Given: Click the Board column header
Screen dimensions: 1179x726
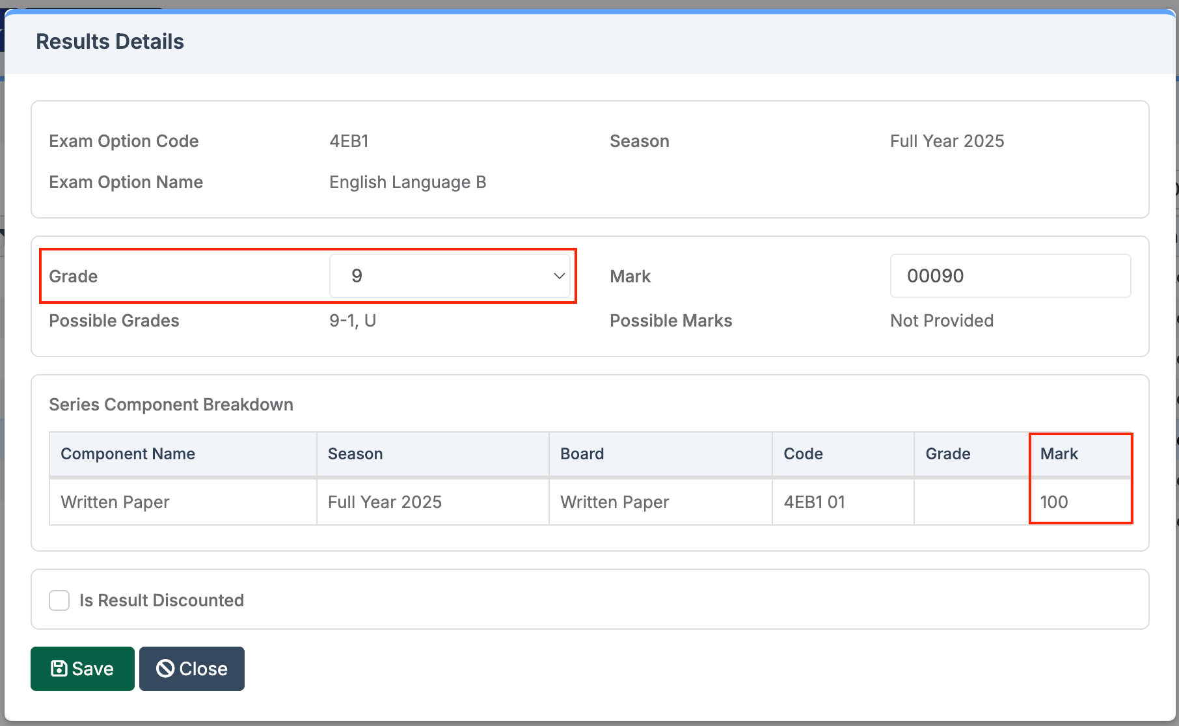Looking at the screenshot, I should click(582, 454).
